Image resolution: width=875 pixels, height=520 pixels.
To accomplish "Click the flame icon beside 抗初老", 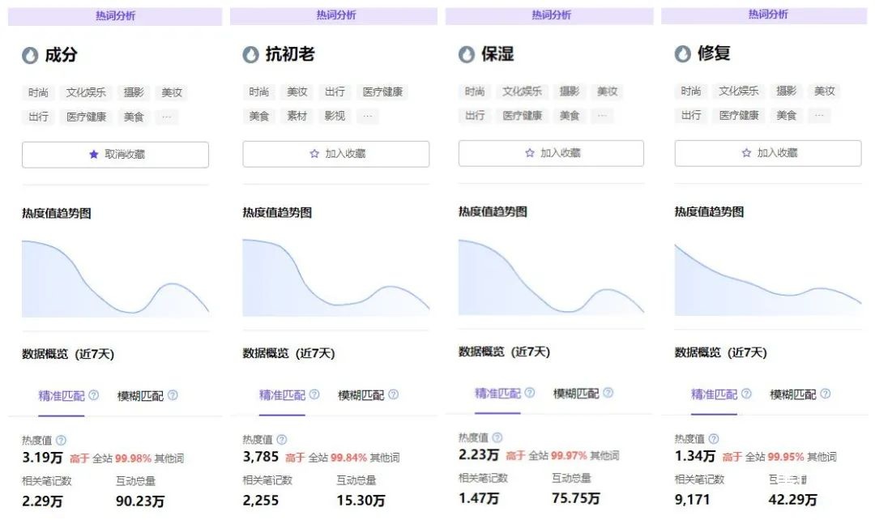I will tap(251, 55).
